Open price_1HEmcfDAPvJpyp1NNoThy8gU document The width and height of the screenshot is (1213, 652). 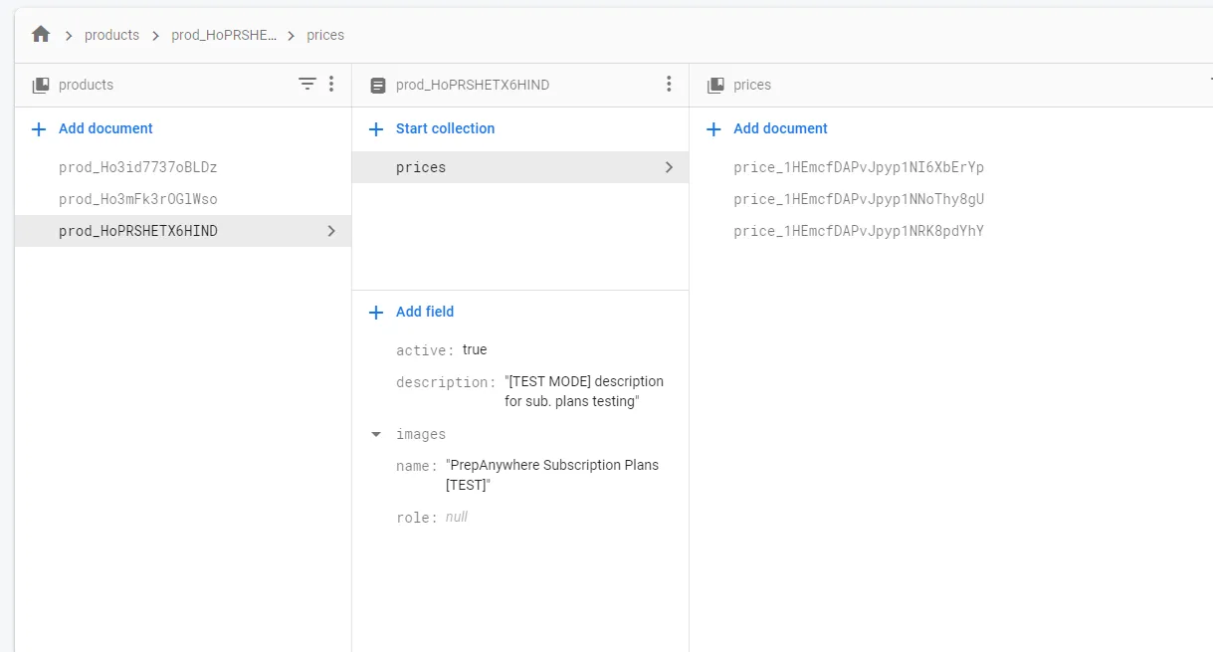tap(858, 199)
